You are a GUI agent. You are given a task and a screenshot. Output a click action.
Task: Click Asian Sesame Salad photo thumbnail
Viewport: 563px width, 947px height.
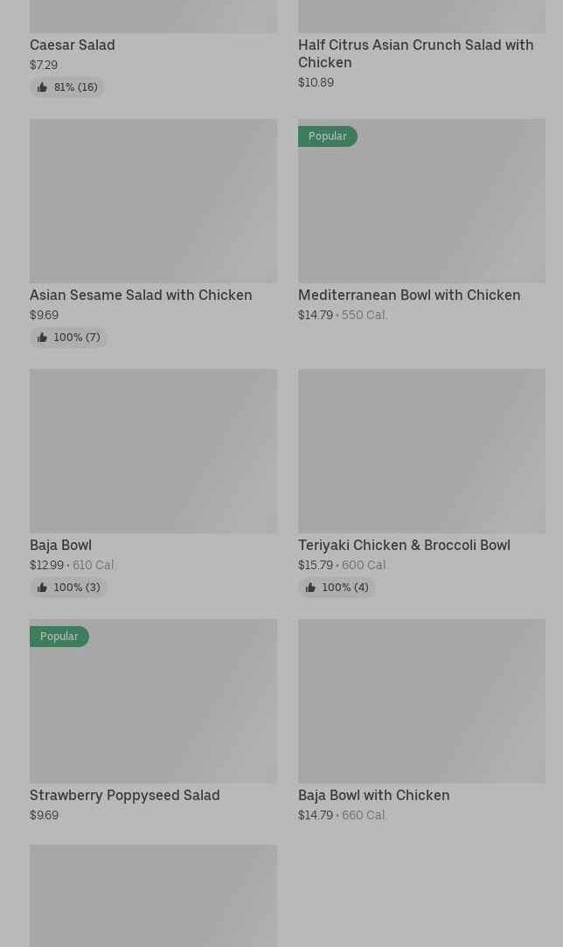click(153, 200)
